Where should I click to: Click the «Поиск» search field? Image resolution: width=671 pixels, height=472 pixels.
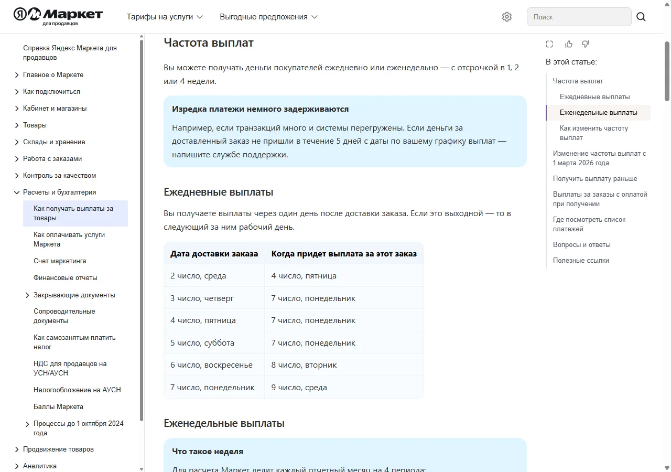pos(579,17)
